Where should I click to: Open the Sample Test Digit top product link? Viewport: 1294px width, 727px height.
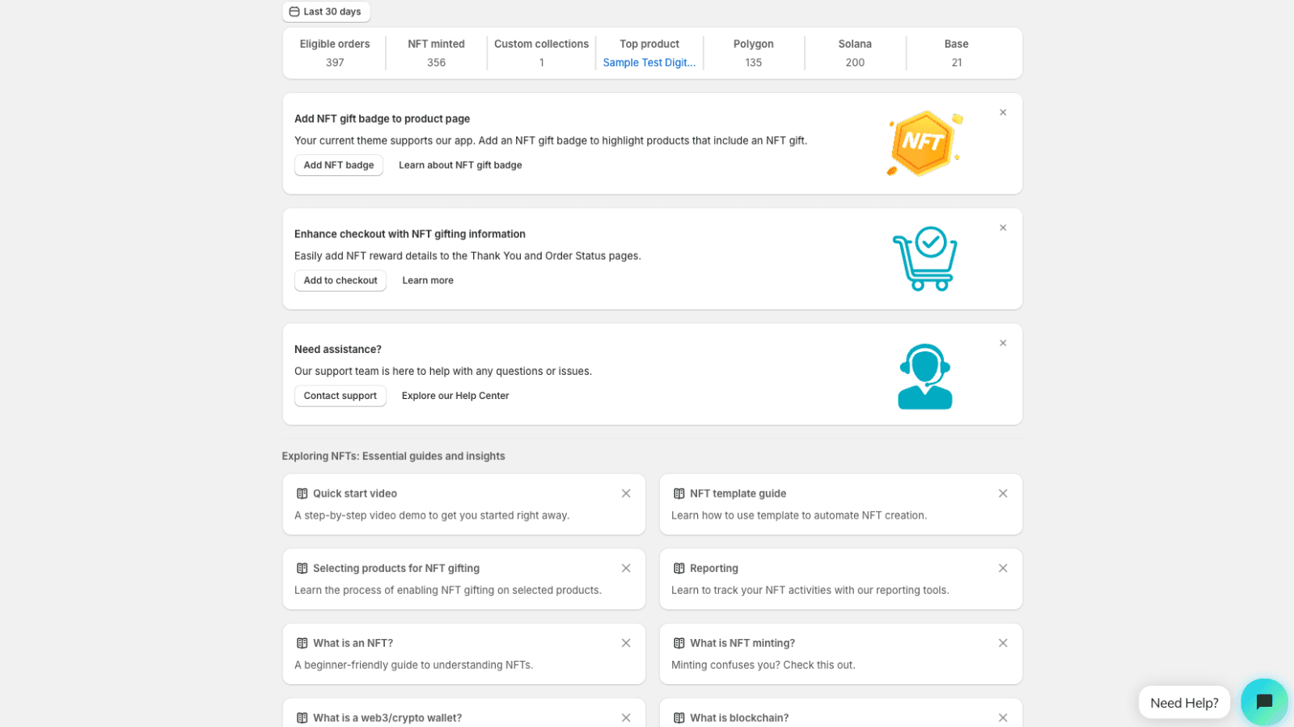click(x=649, y=62)
